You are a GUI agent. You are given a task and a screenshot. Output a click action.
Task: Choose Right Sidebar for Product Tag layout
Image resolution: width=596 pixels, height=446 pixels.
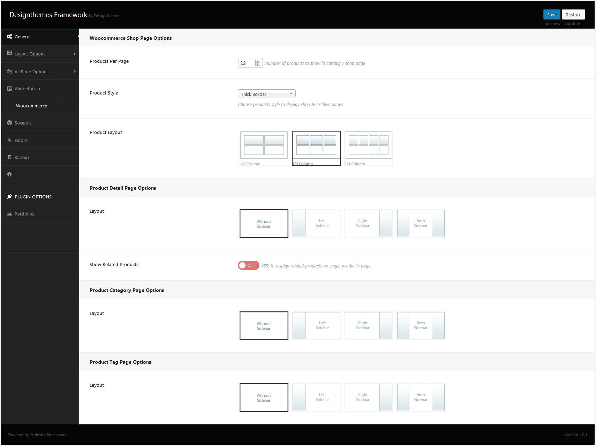click(369, 398)
